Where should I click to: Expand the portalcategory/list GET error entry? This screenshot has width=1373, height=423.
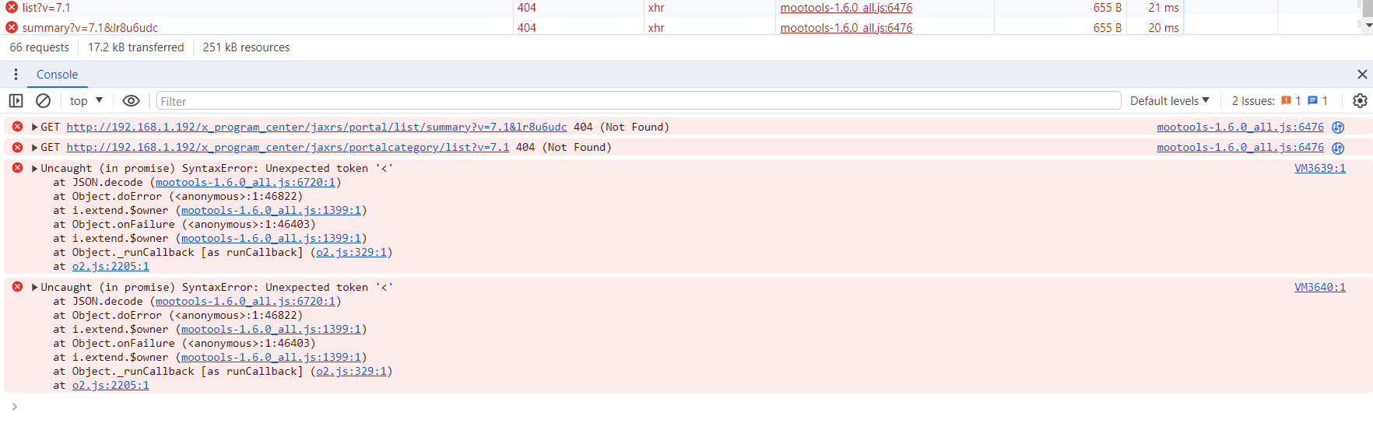point(34,147)
